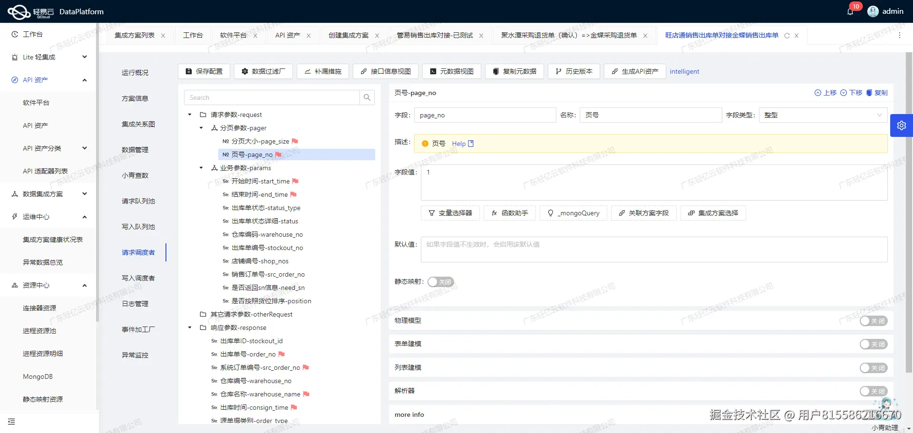Open the 字段类型 dropdown showing 整型
Viewport: 913px width, 433px height.
(x=822, y=115)
